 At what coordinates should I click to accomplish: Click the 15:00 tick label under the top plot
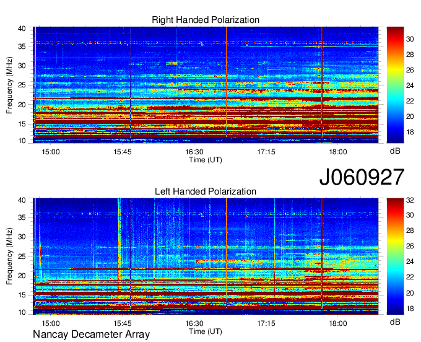[51, 152]
